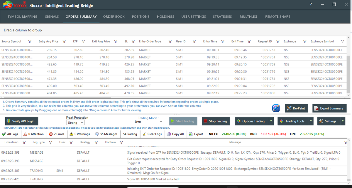Open the Remote Share tab
Image resolution: width=352 pixels, height=188 pixels.
coord(277,17)
